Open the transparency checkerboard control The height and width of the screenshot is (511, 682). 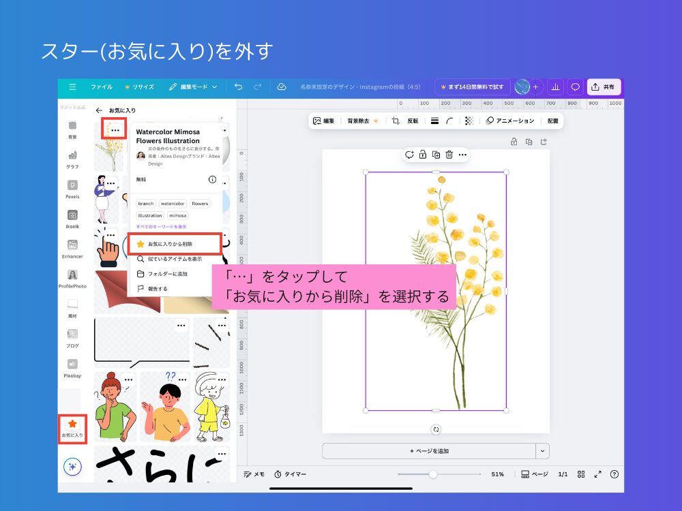469,121
